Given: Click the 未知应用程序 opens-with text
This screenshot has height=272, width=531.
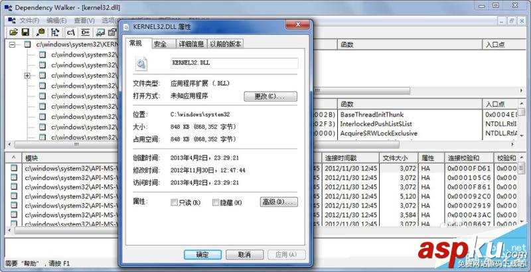Looking at the screenshot, I should (189, 96).
